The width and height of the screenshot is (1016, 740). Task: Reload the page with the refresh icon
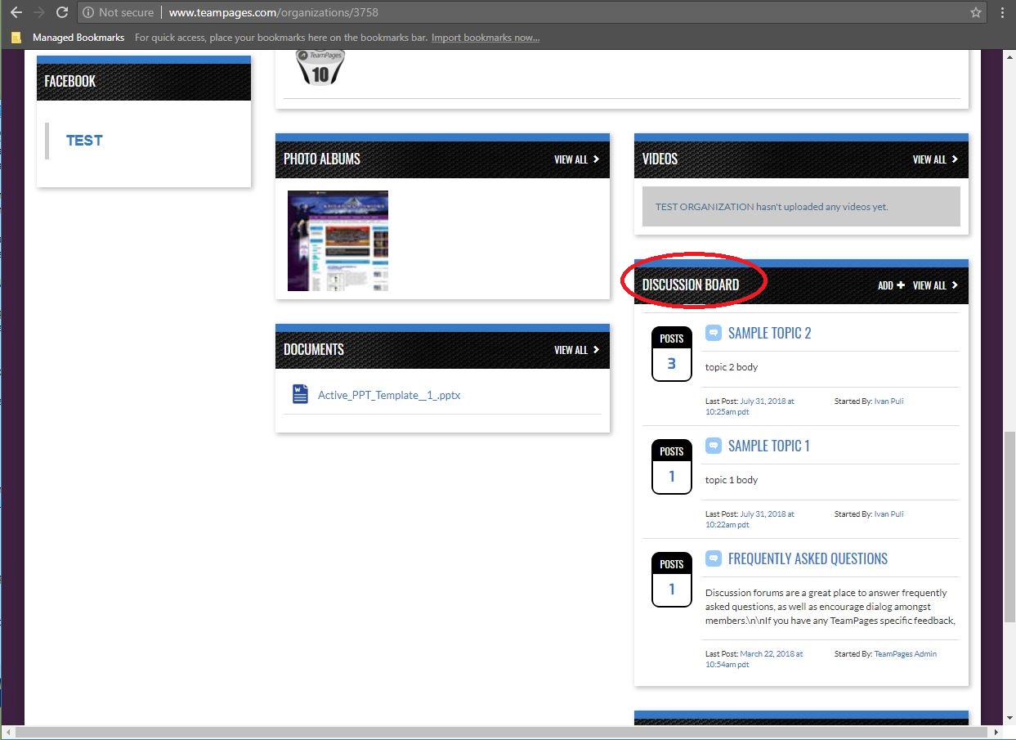63,12
